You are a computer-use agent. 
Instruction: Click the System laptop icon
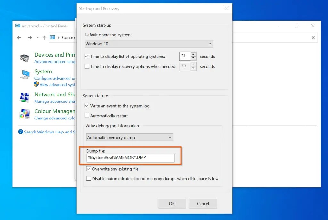click(24, 74)
